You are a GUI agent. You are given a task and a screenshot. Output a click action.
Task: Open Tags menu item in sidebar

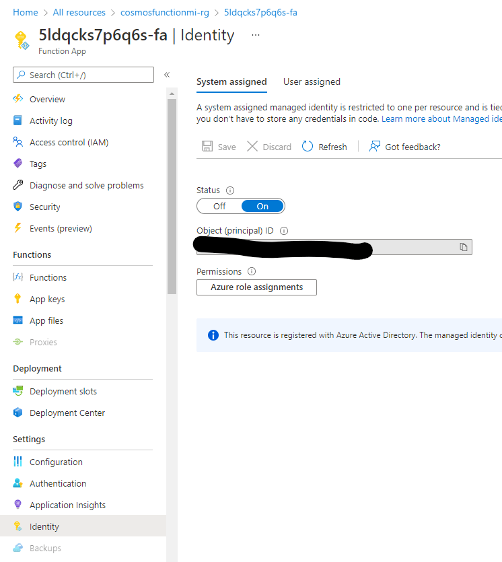click(x=38, y=164)
